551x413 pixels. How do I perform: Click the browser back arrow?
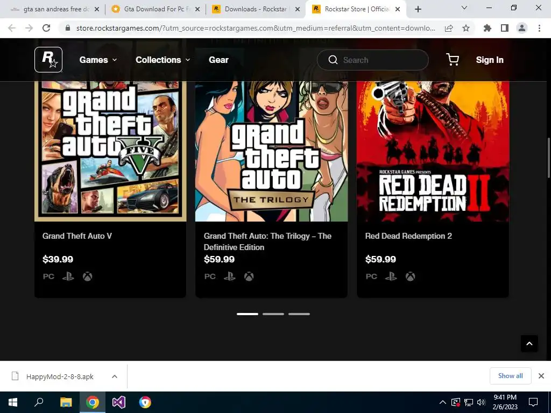pyautogui.click(x=12, y=28)
